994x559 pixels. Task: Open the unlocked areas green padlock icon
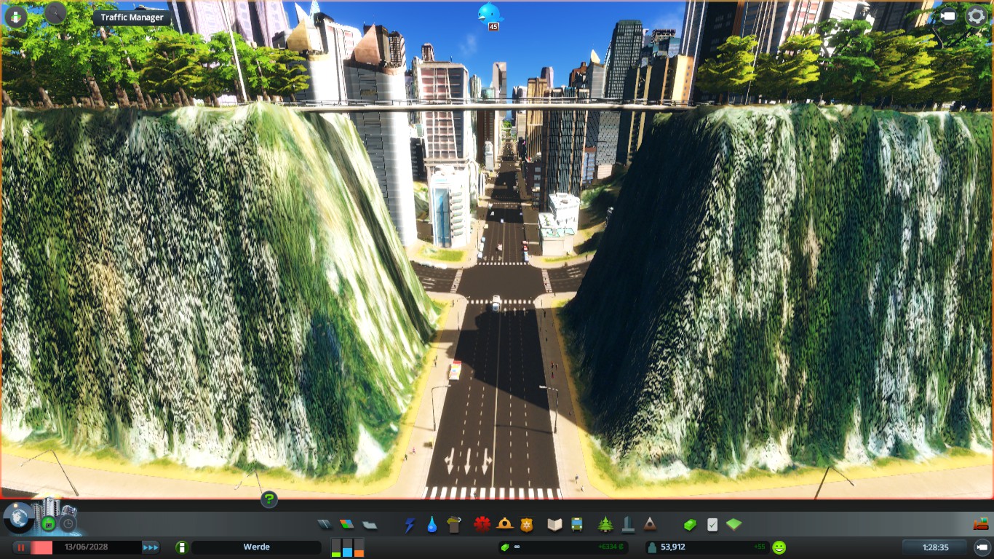(49, 523)
